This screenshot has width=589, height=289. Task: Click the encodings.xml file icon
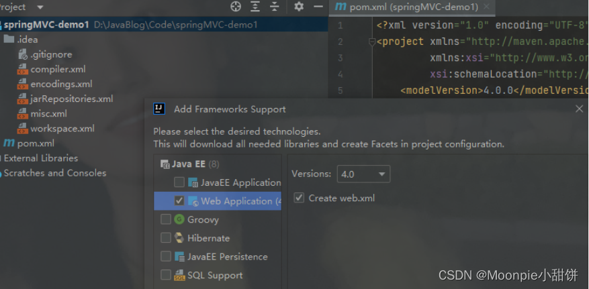[x=23, y=84]
